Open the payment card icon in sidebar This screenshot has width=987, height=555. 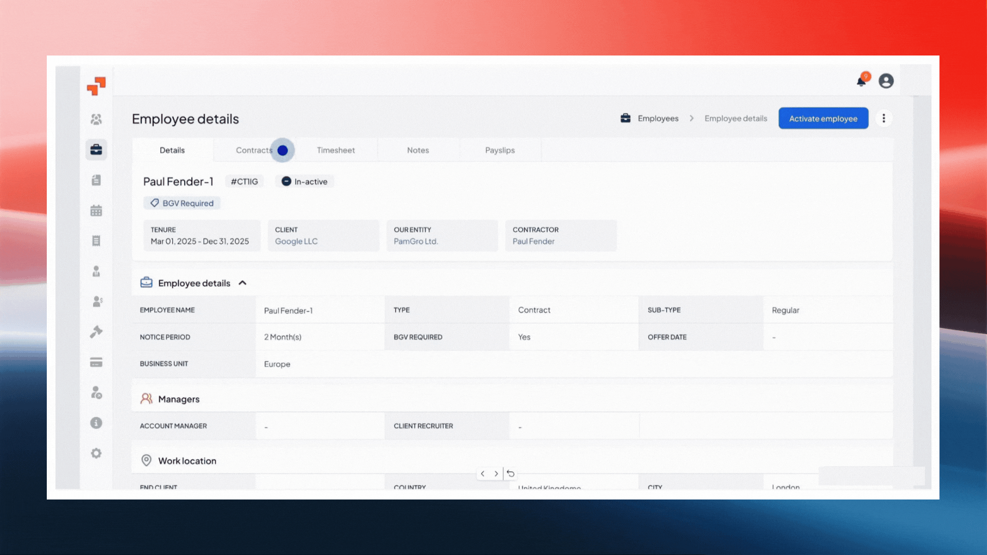point(96,362)
